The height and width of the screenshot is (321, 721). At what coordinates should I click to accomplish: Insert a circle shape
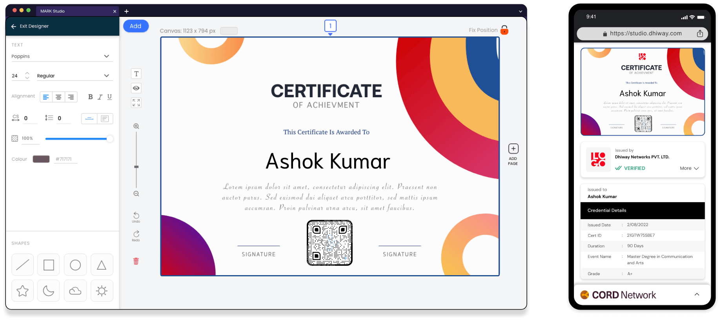point(75,265)
